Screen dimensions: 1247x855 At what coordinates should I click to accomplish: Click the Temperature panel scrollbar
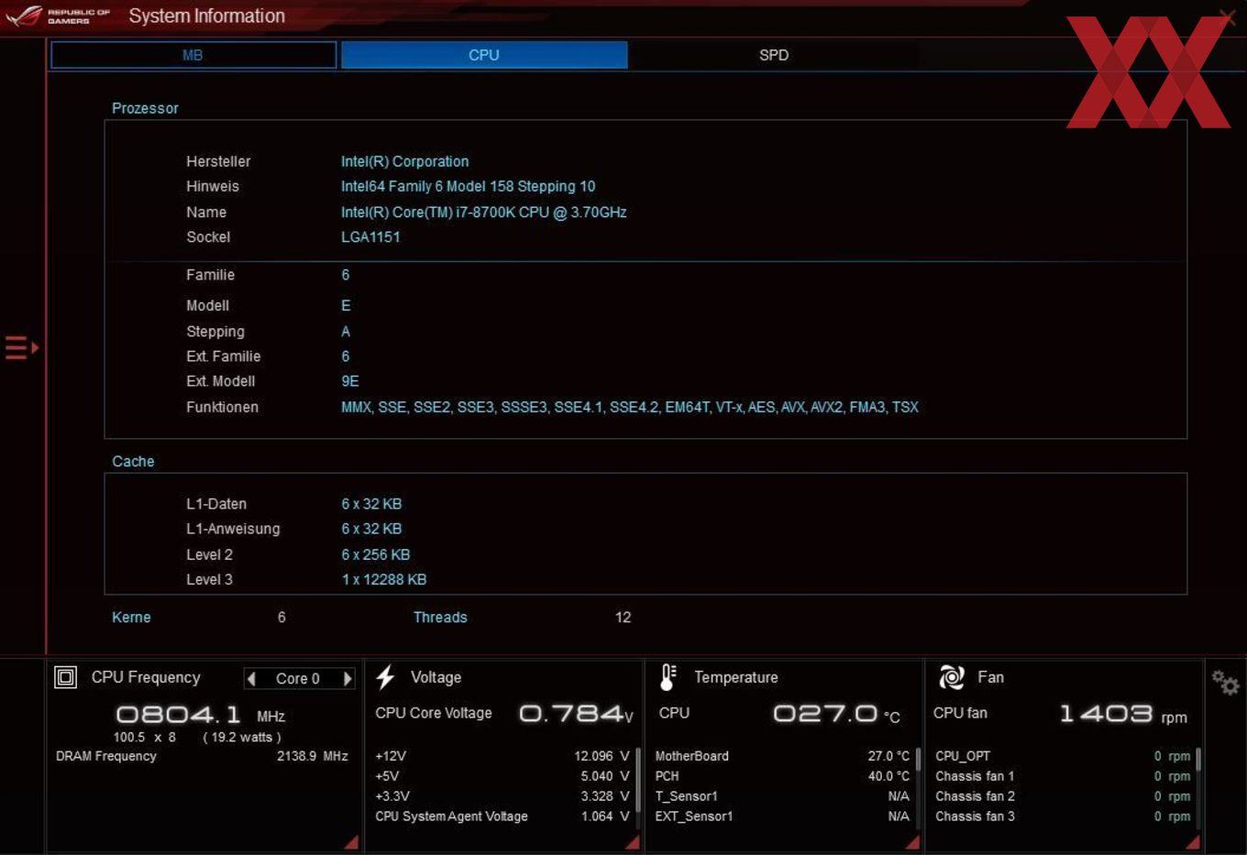[x=918, y=761]
